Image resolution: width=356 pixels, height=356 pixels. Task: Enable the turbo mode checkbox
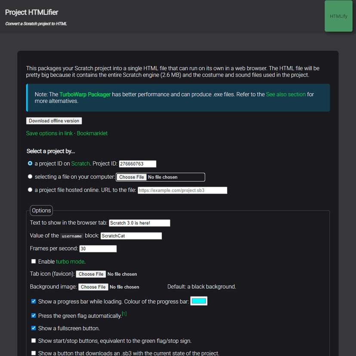34,261
